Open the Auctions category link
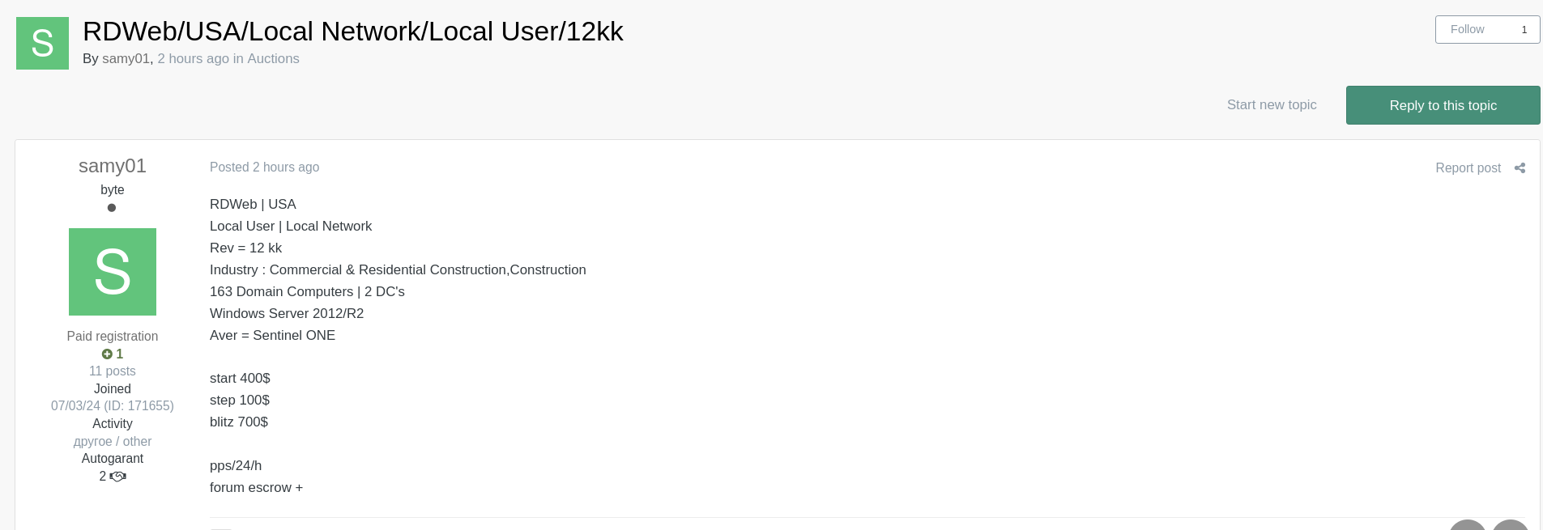 273,59
